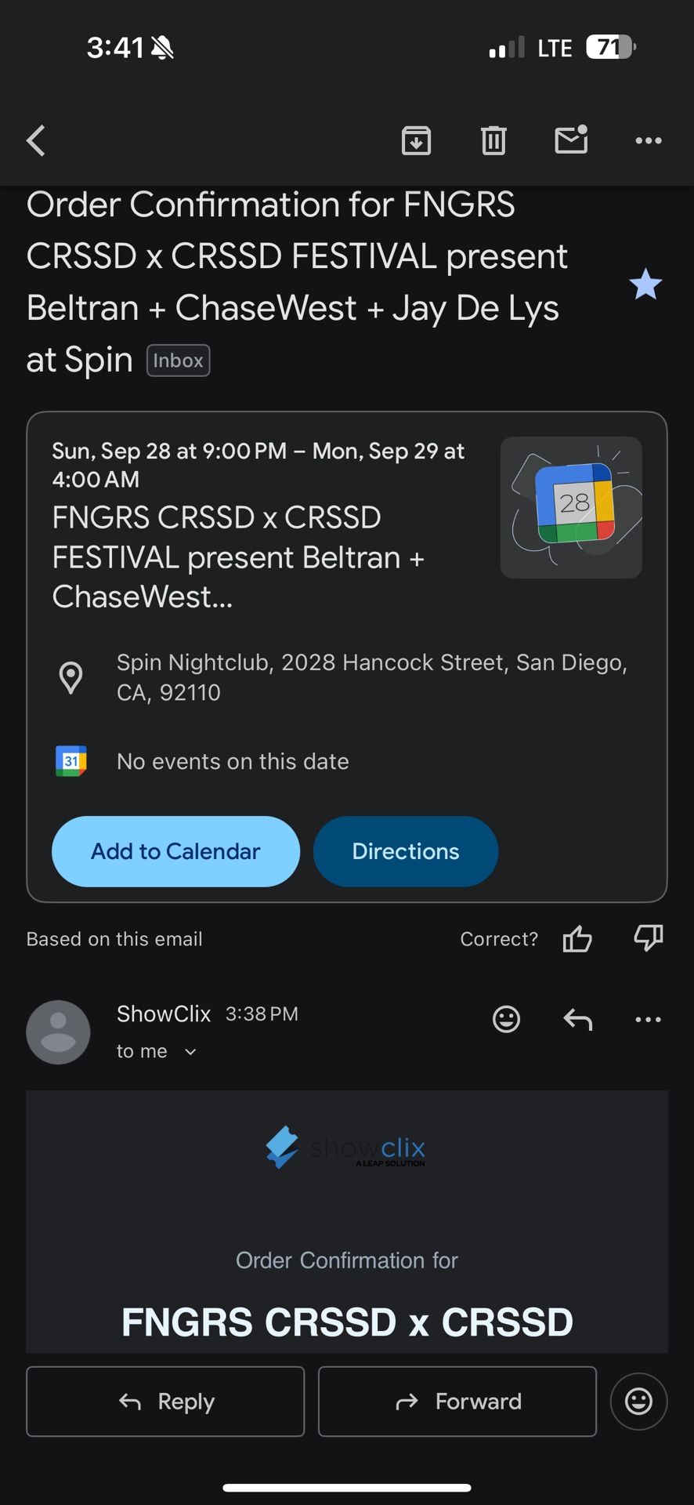694x1505 pixels.
Task: Tap the event title in summary card
Action: pos(238,557)
